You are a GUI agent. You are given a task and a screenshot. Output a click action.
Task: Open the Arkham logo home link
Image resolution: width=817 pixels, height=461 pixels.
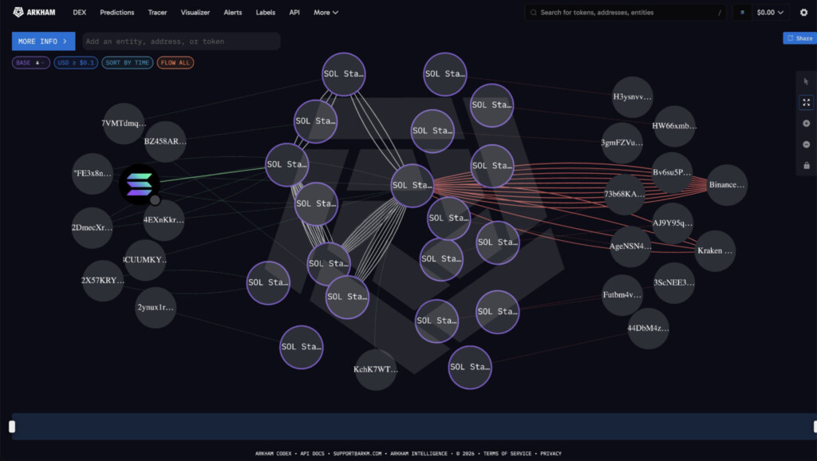(x=34, y=12)
